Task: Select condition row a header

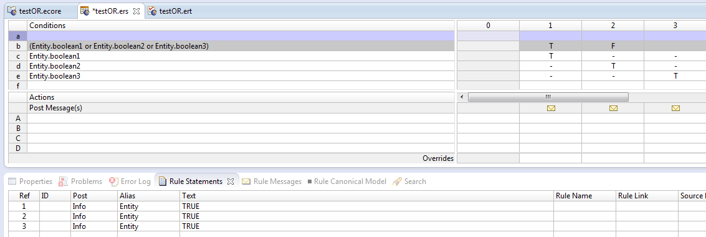Action: (17, 36)
